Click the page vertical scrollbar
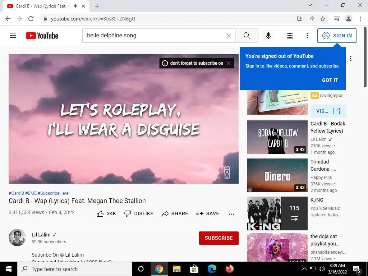The width and height of the screenshot is (368, 276). pos(365,57)
